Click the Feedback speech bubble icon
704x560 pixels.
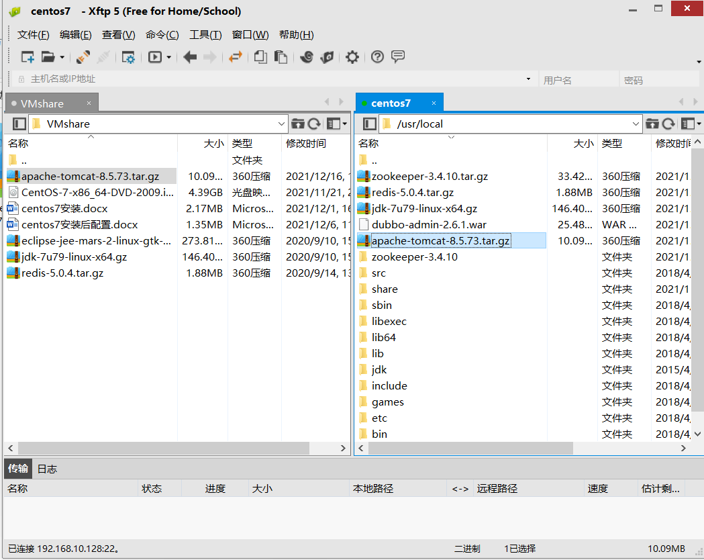[398, 57]
